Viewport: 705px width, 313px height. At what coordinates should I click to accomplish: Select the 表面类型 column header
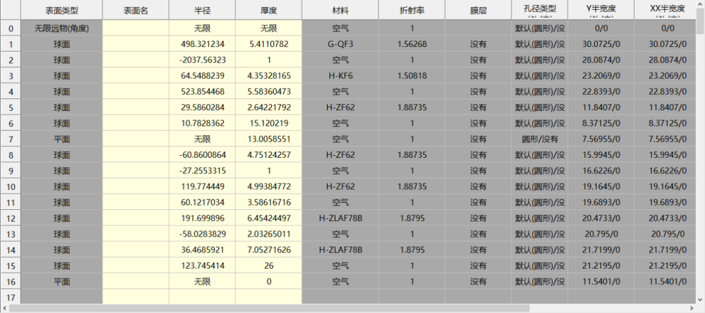[61, 10]
